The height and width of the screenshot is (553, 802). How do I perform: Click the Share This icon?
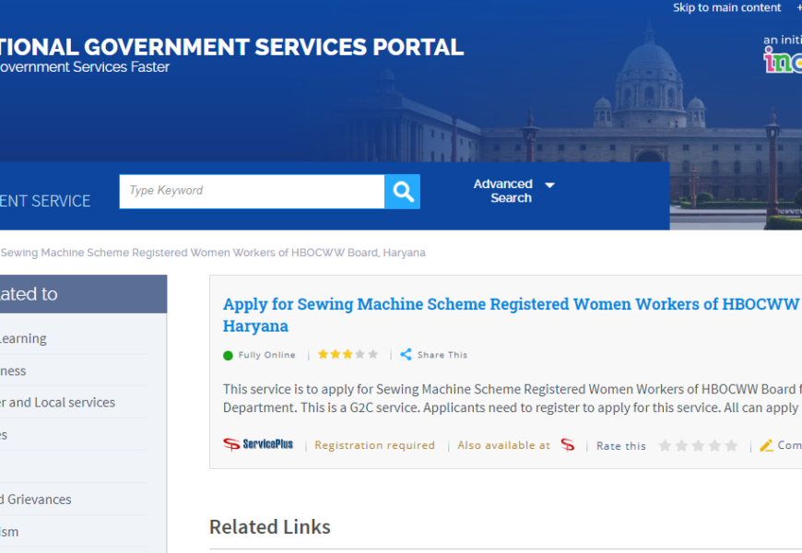tap(406, 355)
